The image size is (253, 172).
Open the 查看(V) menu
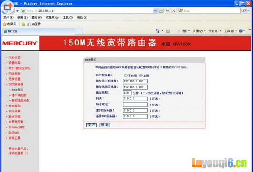36,17
